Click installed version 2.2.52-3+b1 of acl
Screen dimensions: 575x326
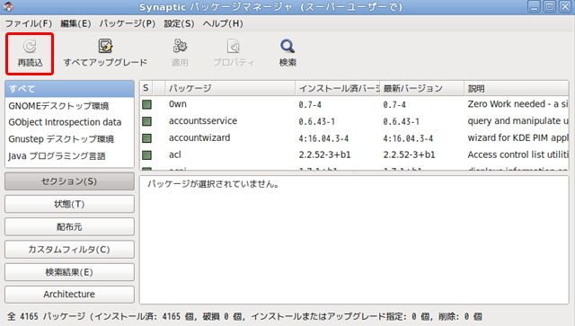coord(324,154)
